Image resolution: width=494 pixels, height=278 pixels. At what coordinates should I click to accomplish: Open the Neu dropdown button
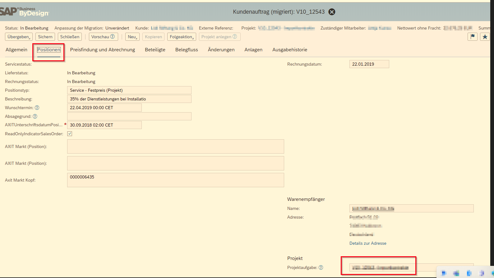pyautogui.click(x=132, y=37)
